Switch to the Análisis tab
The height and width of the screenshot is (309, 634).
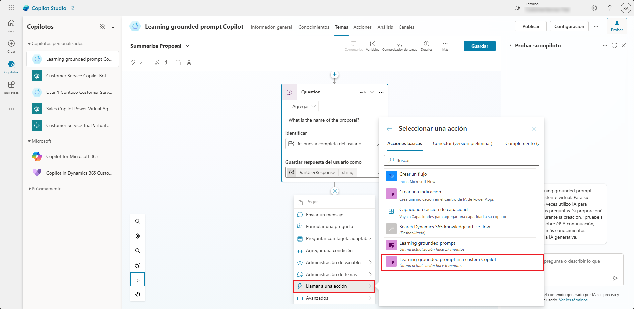click(385, 27)
